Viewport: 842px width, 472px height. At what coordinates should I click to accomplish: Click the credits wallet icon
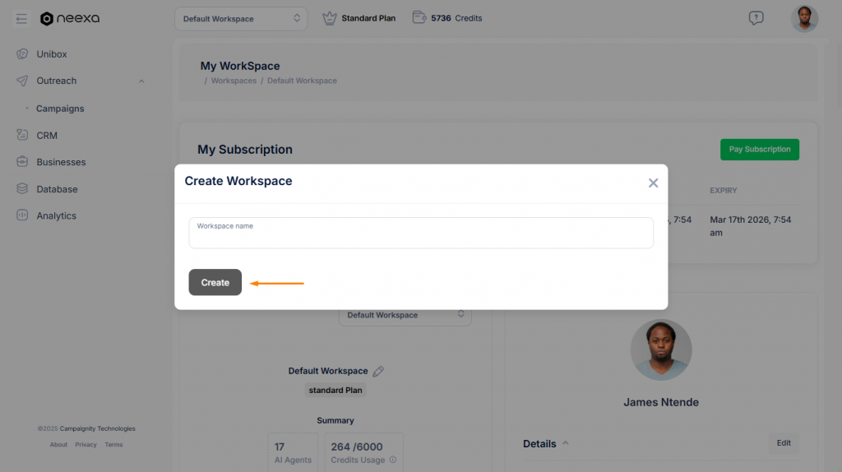tap(419, 17)
